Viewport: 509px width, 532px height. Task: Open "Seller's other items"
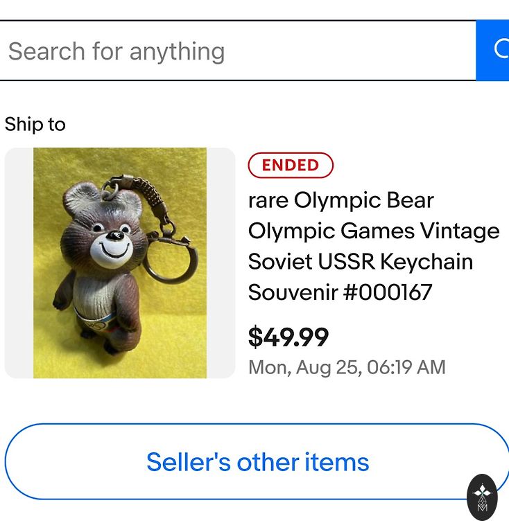pos(257,462)
